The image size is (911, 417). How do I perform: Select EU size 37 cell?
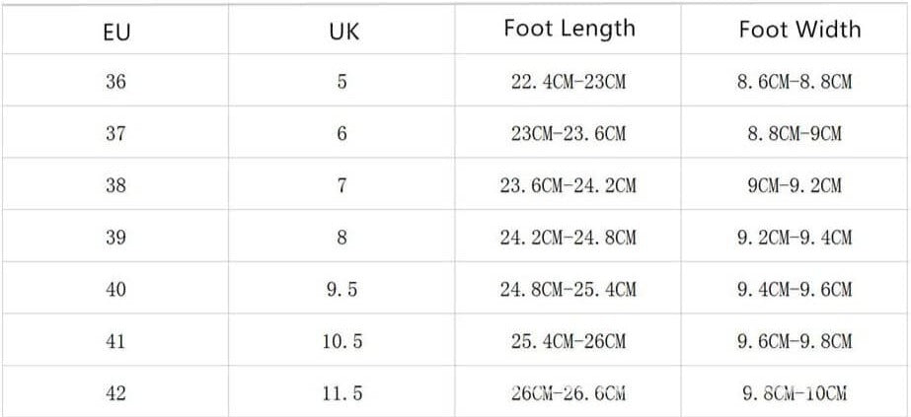(x=115, y=134)
